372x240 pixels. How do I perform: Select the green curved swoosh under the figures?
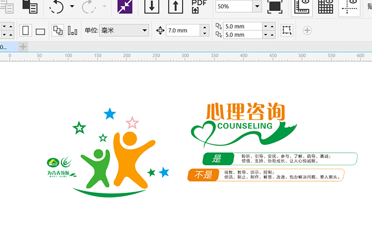coord(109,193)
